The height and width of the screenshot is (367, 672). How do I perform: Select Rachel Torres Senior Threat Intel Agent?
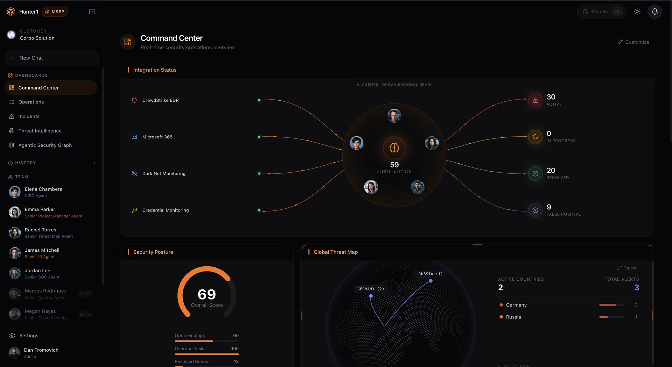coord(51,233)
